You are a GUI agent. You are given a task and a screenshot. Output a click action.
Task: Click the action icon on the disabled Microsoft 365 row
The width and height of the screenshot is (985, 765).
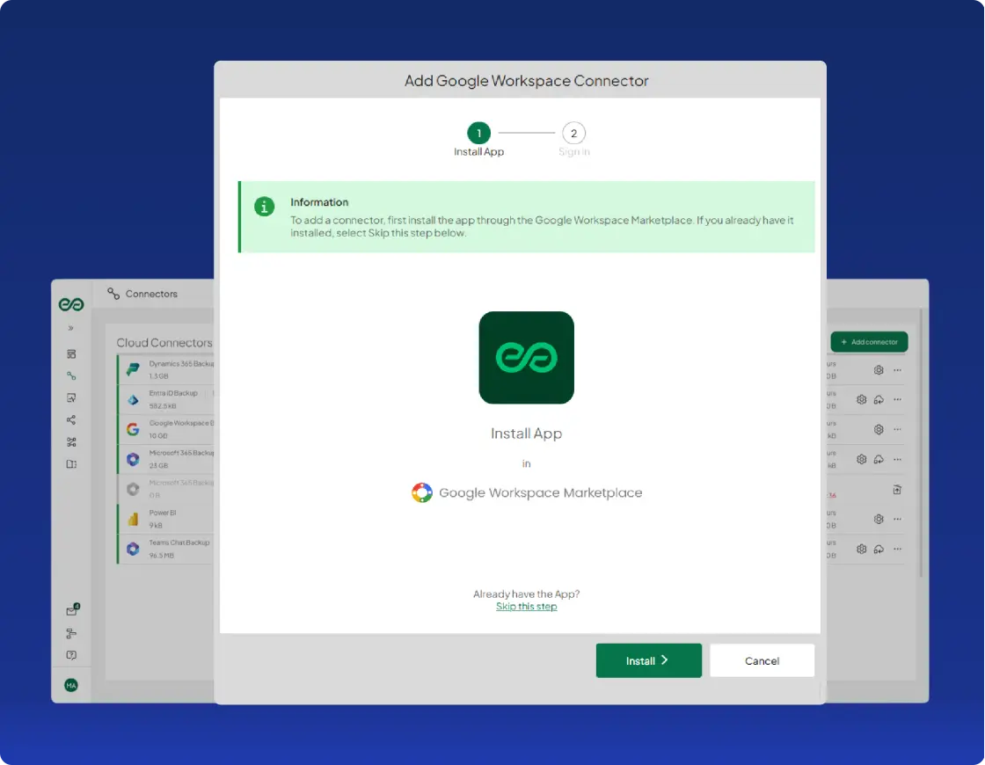pos(897,489)
